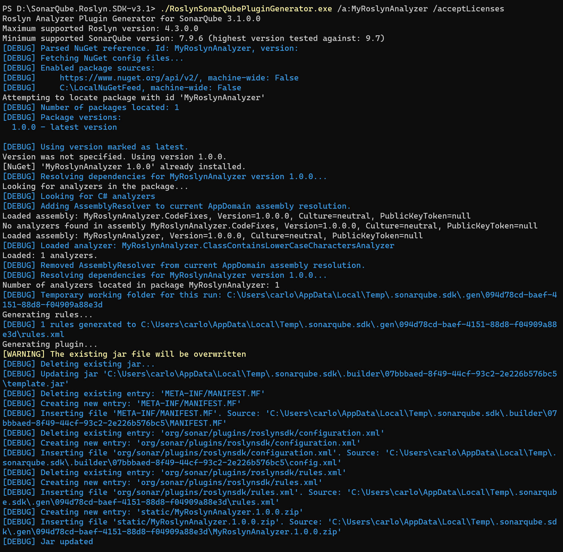Click the 'Maximum supported Roslyn version: 4.3.0.0' line
The image size is (563, 552).
click(100, 28)
